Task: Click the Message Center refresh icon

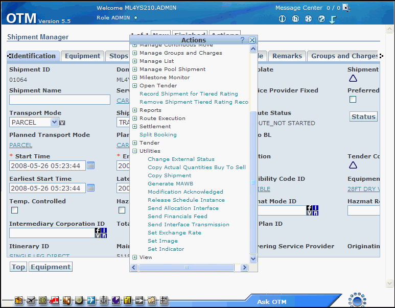Action: (346, 8)
